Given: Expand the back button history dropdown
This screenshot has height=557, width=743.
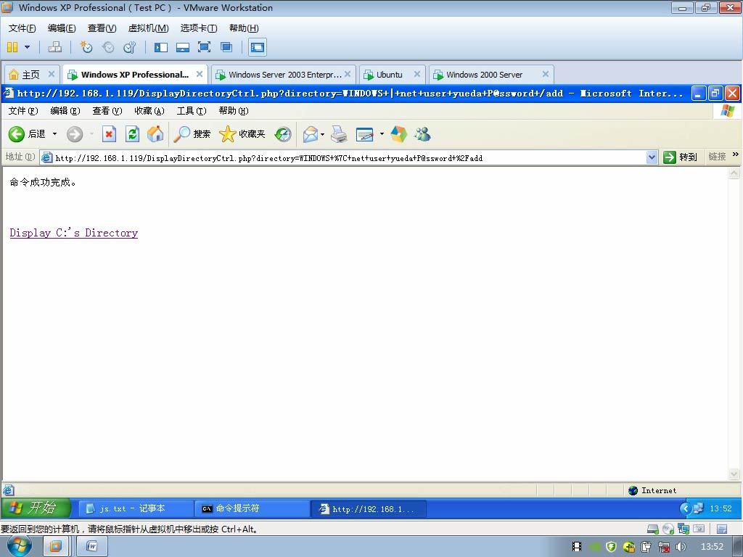Looking at the screenshot, I should pos(54,134).
